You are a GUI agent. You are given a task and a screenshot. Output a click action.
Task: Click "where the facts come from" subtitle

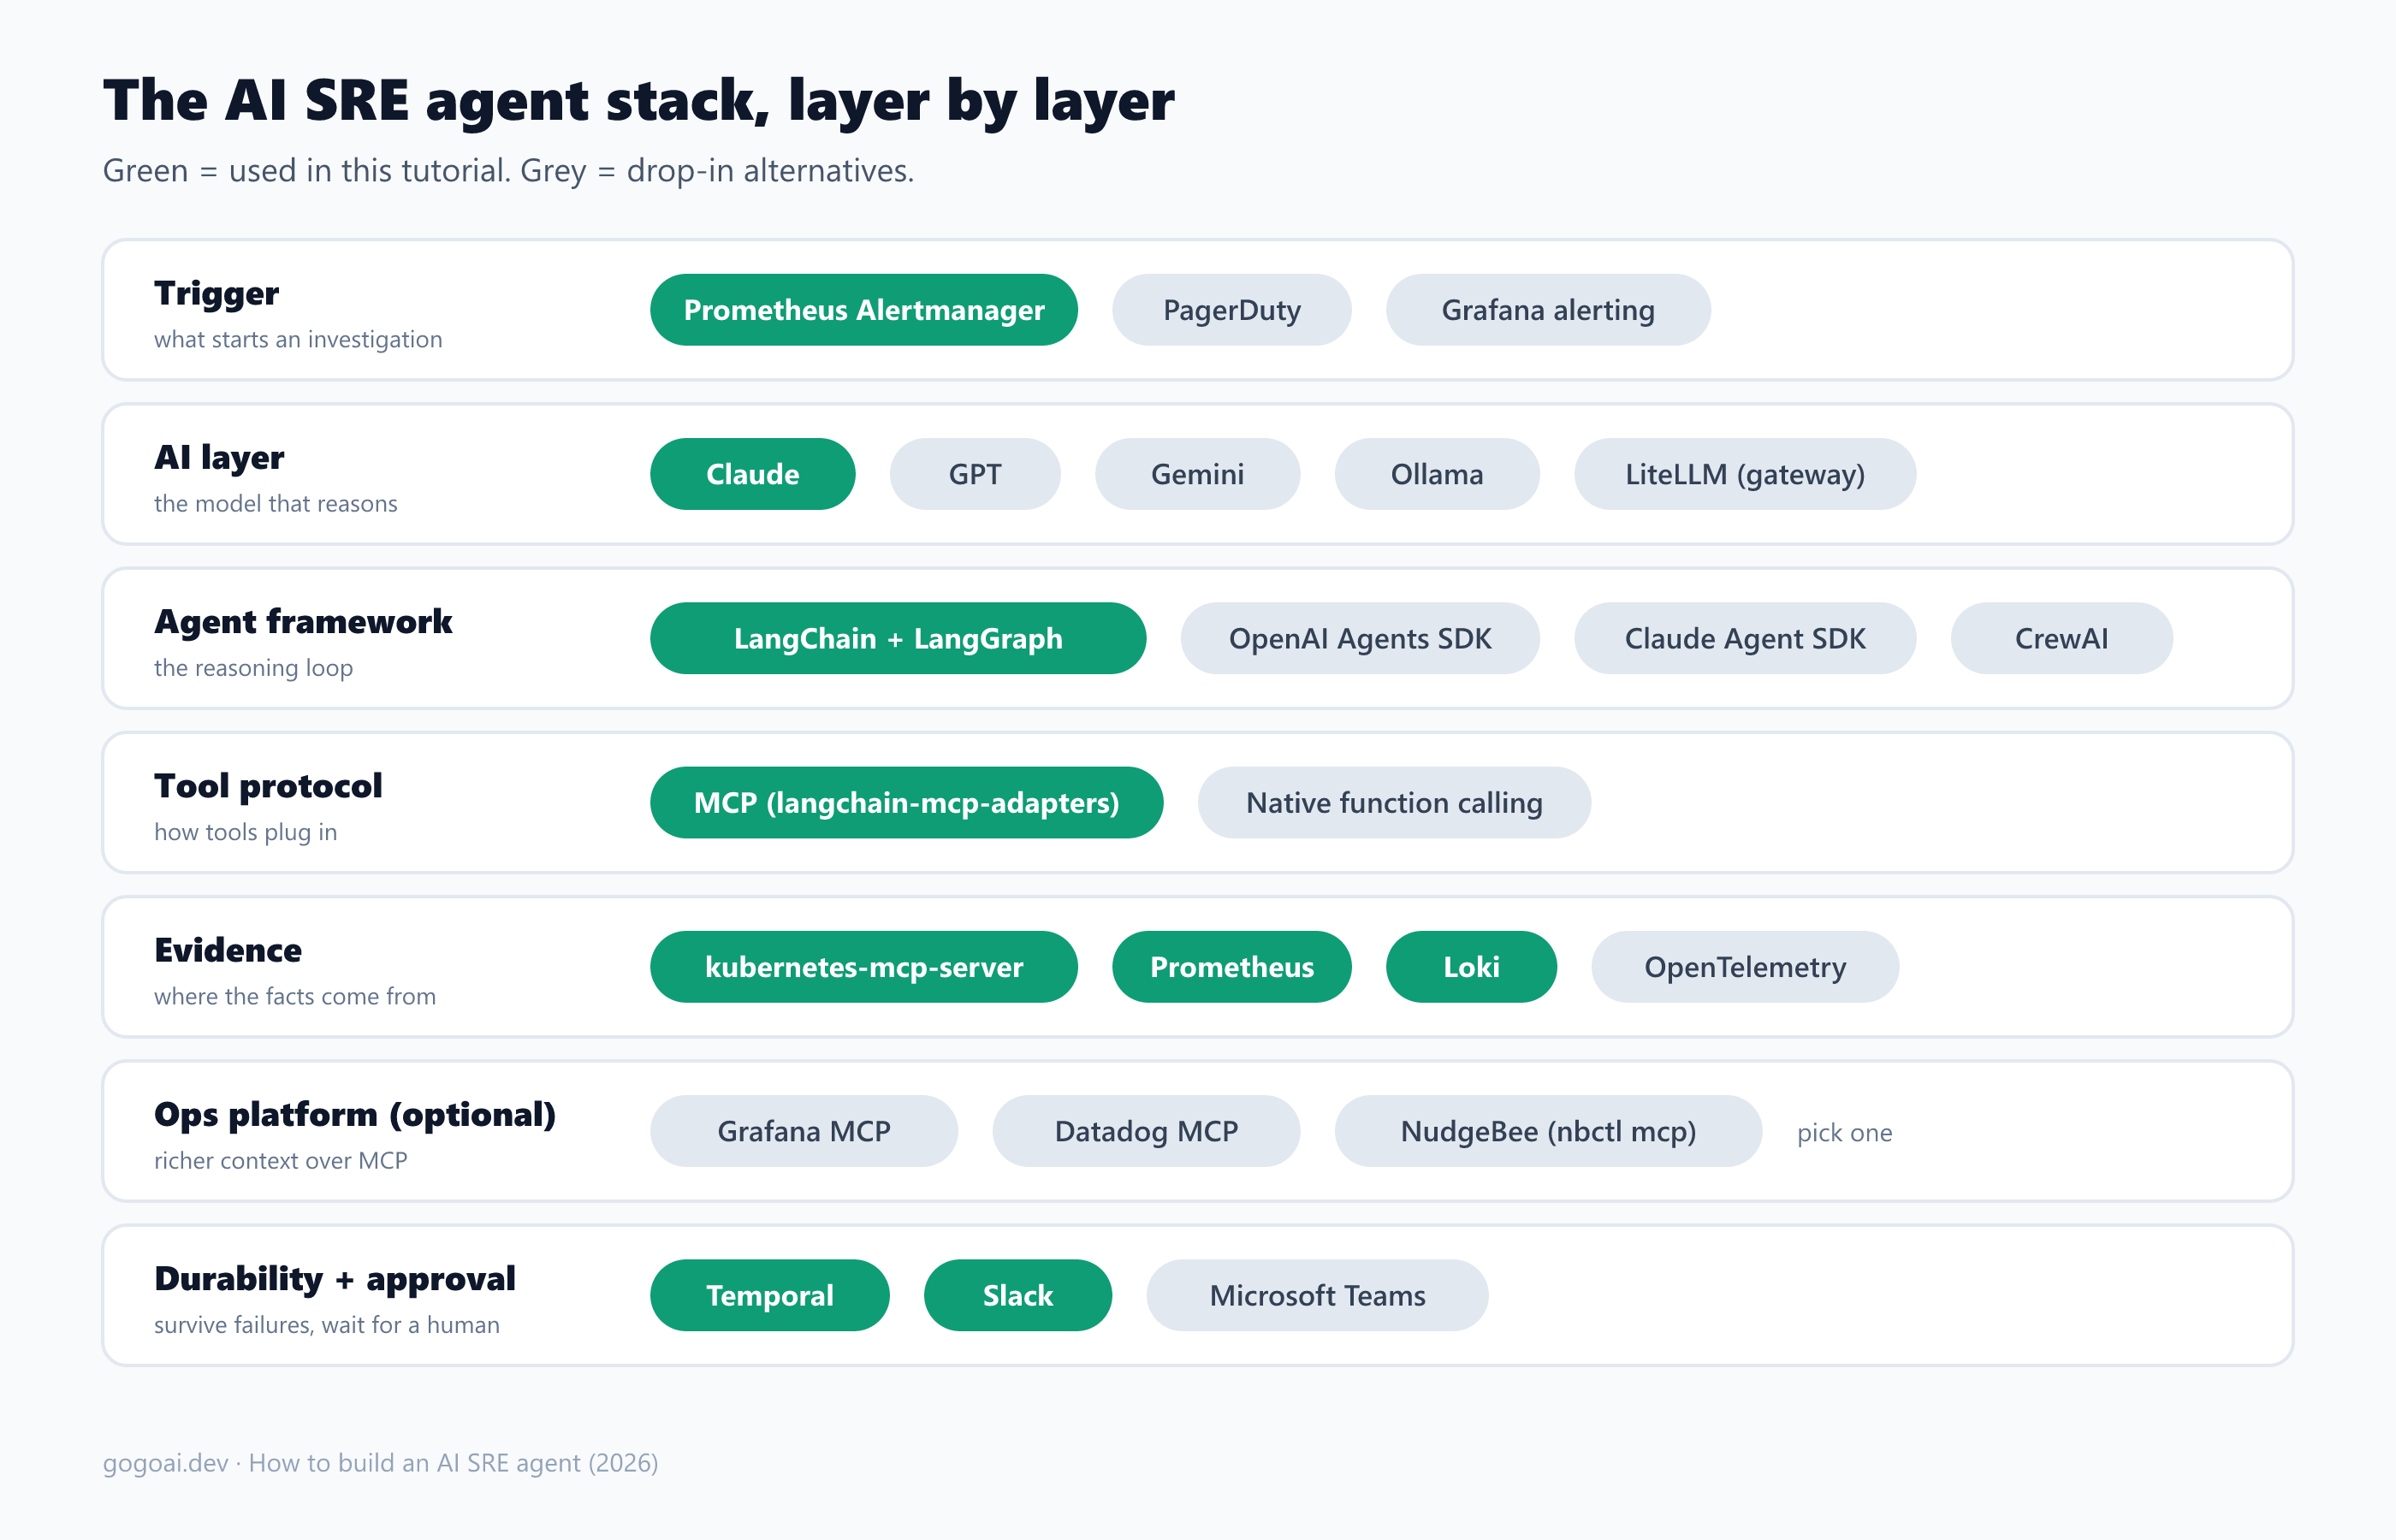[x=295, y=996]
